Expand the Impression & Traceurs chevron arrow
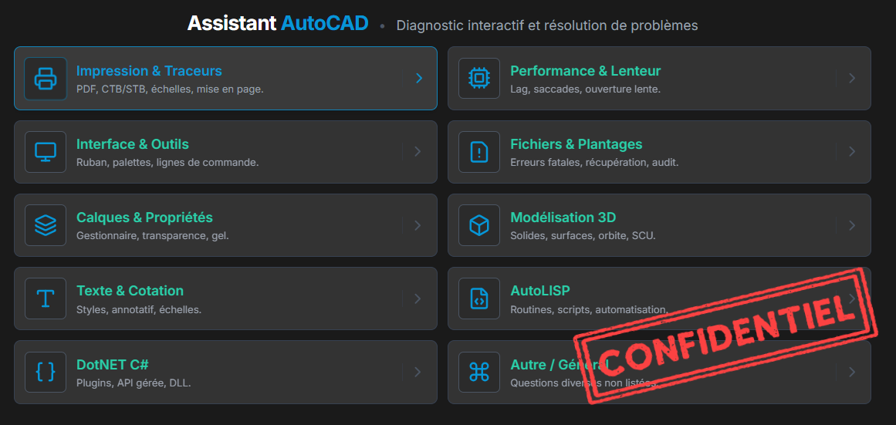Image resolution: width=896 pixels, height=425 pixels. pos(418,78)
